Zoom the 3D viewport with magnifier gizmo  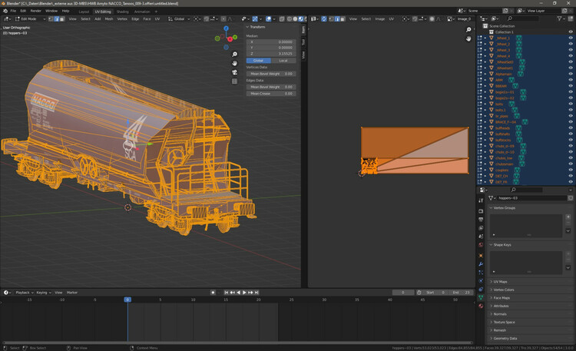[234, 55]
